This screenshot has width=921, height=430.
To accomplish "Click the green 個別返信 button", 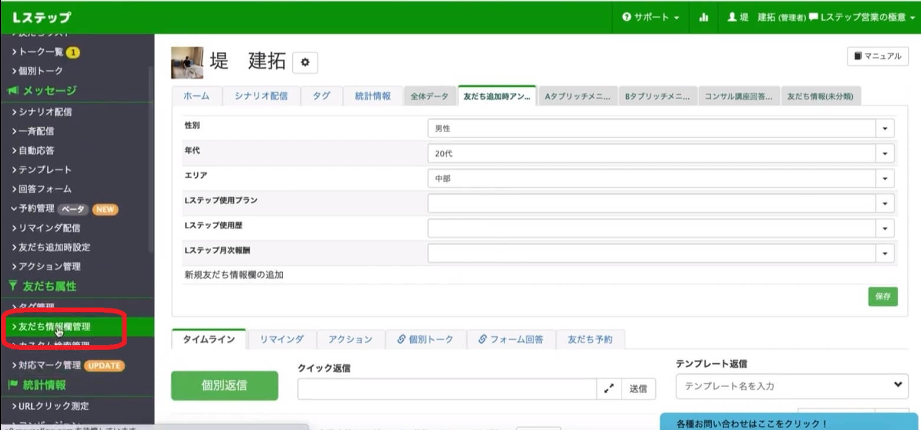I will [x=225, y=386].
